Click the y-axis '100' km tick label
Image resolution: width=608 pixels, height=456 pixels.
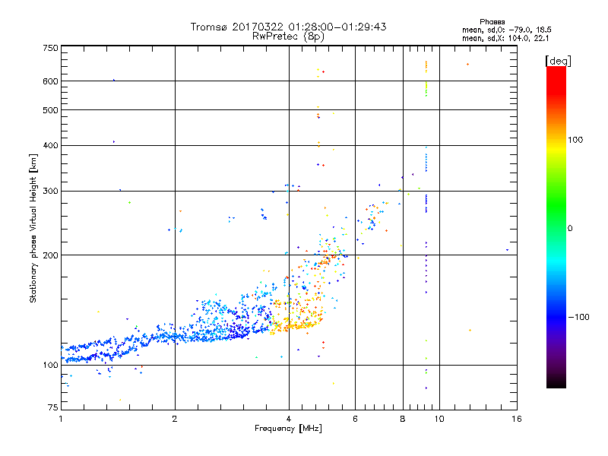click(50, 365)
